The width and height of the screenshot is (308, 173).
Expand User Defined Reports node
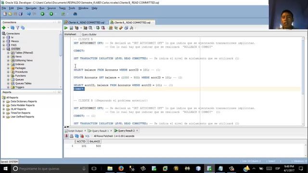4,117
